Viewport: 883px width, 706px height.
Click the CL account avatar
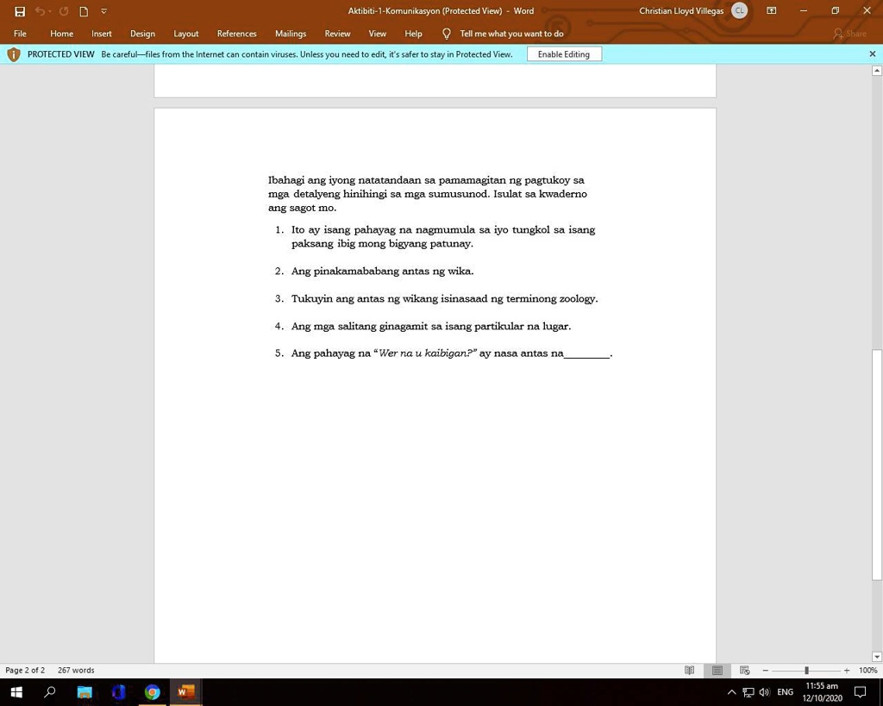click(739, 11)
